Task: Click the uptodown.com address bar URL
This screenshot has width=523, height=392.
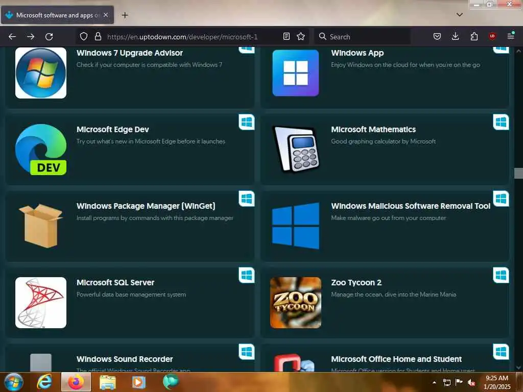Action: 182,37
